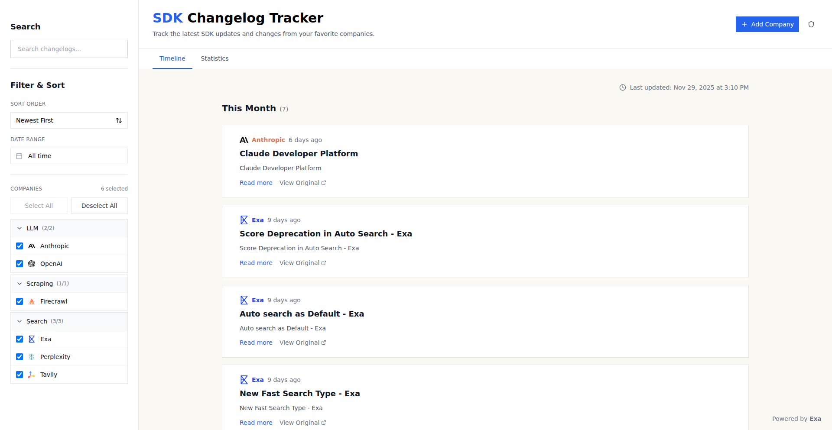This screenshot has width=832, height=430.
Task: Click the Tavily icon in the companies list
Action: tap(32, 375)
